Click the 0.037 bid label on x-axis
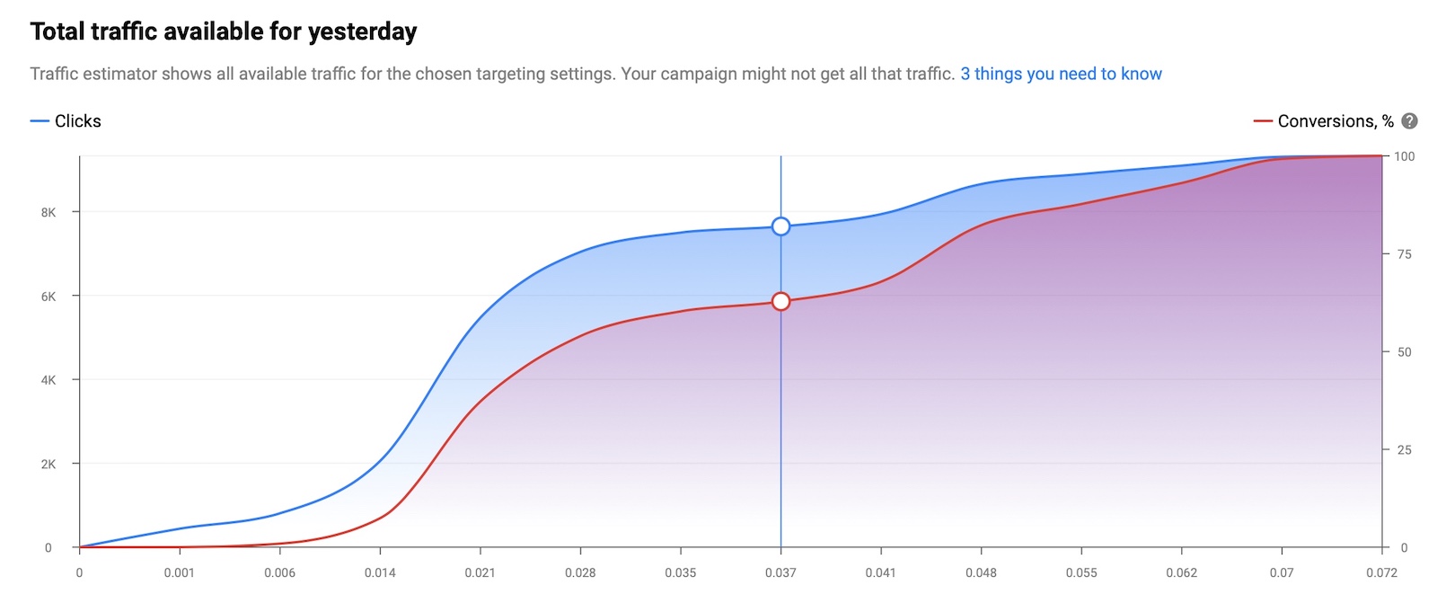 (780, 572)
